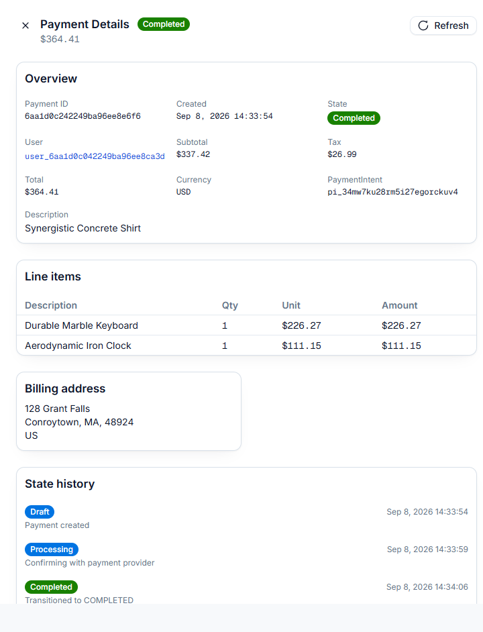Click the circular arrow refresh icon

pos(423,25)
